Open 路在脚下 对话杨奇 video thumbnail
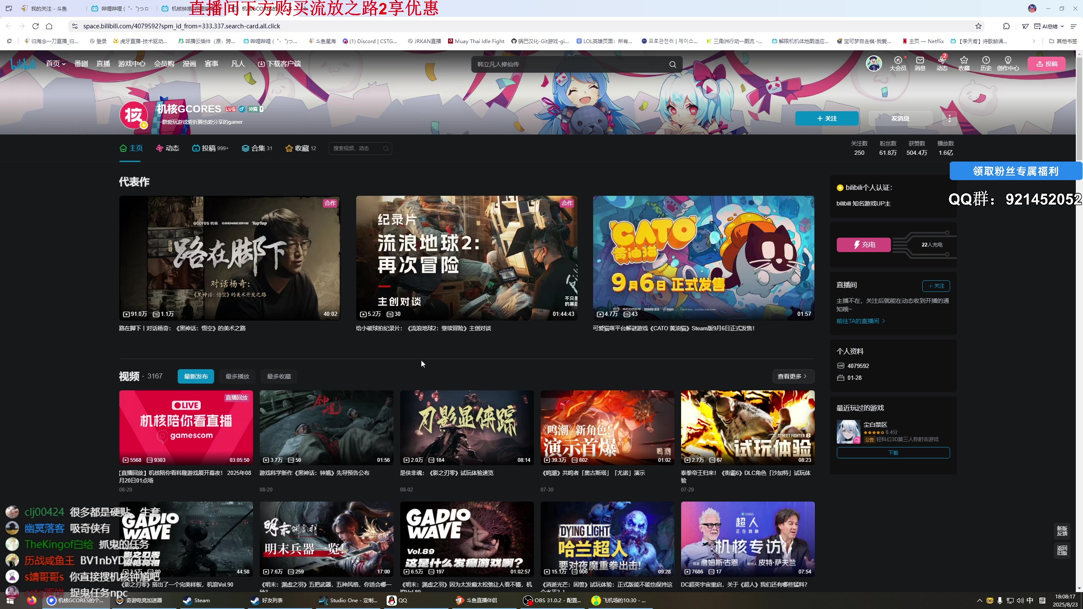This screenshot has width=1083, height=609. tap(230, 258)
